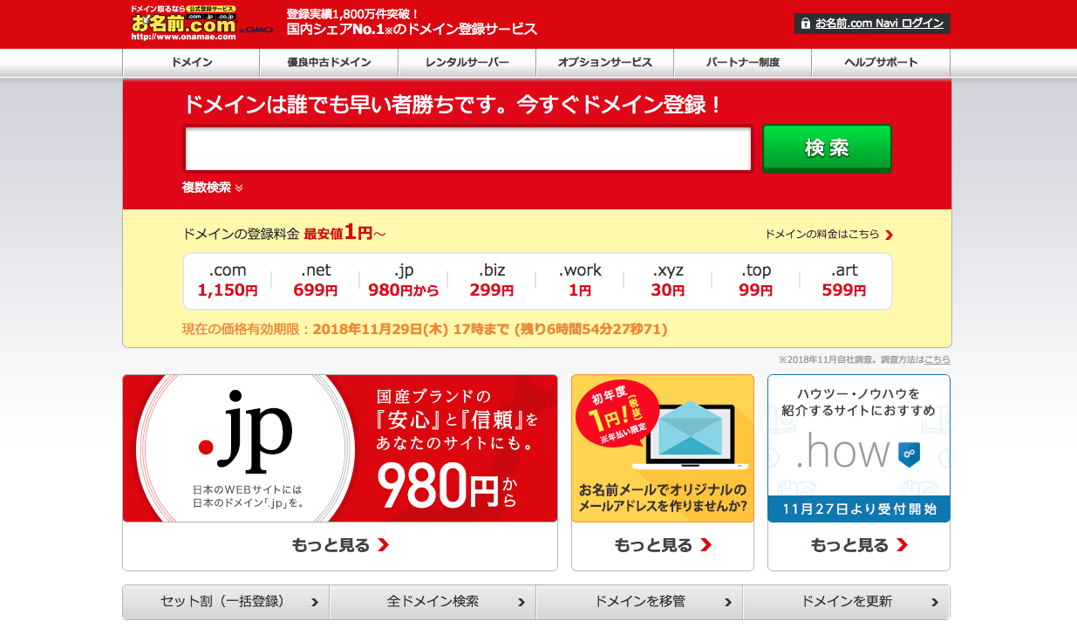Click the こちら link in the survey note
The image size is (1077, 642).
[937, 359]
